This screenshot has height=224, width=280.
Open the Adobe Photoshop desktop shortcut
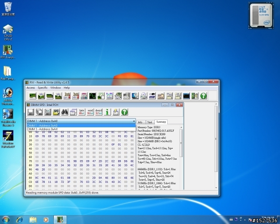click(x=8, y=96)
